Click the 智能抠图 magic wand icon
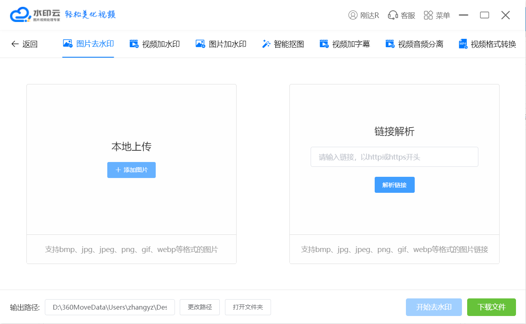This screenshot has width=526, height=324. click(266, 44)
